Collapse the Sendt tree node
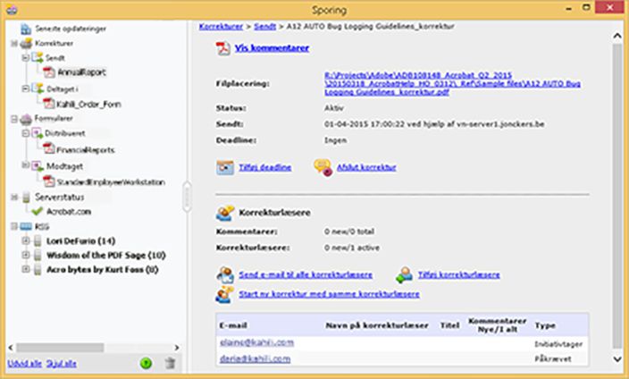The image size is (629, 379). [x=25, y=58]
